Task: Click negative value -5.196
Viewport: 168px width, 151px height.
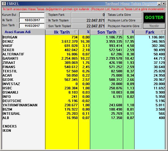Action: click(72, 101)
